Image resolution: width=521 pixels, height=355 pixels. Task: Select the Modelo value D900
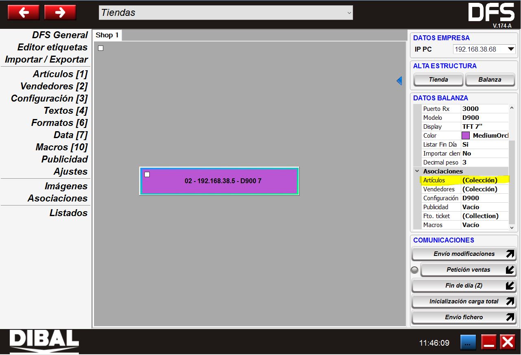tap(485, 118)
